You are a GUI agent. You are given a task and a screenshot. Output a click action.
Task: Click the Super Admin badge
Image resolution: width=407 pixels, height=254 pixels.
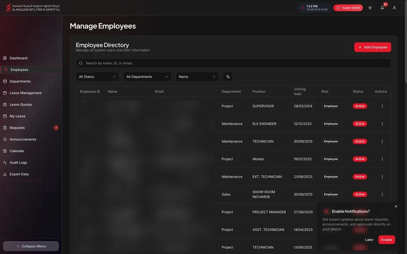pyautogui.click(x=348, y=8)
